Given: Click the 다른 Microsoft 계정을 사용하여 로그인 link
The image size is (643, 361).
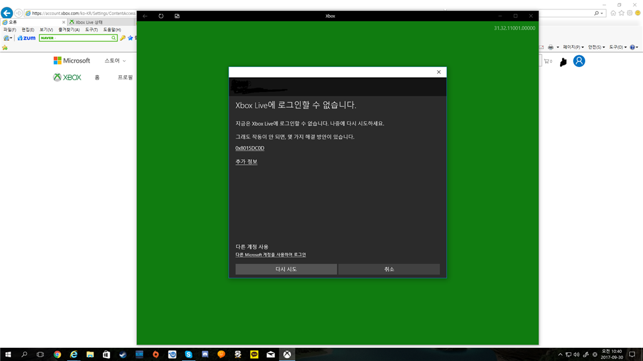Looking at the screenshot, I should [271, 254].
